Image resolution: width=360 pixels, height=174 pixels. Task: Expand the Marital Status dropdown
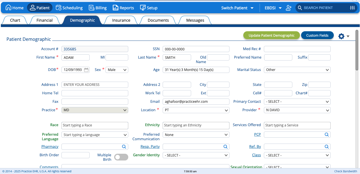[x=297, y=70]
